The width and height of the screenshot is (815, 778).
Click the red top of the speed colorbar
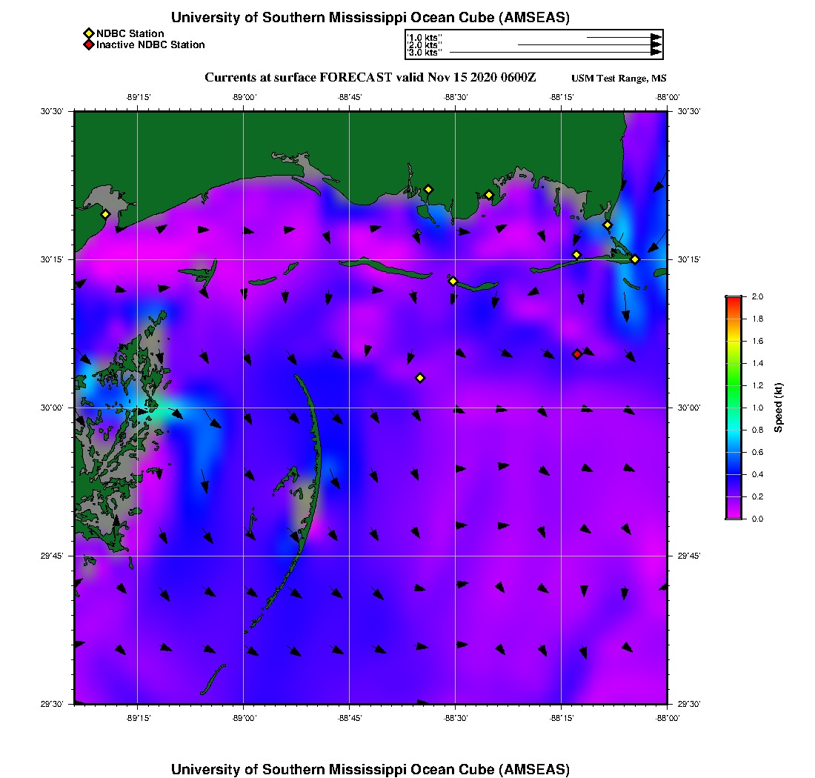[733, 299]
